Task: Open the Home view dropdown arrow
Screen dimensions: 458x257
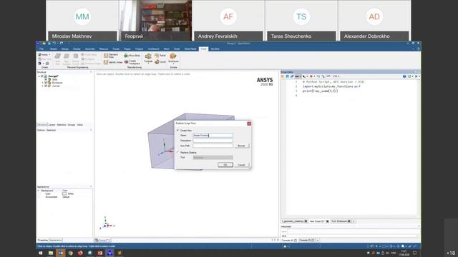Action: tap(49, 54)
